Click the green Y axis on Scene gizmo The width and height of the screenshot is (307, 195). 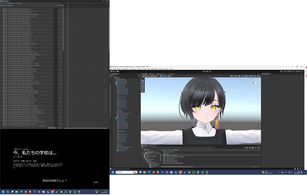click(255, 80)
